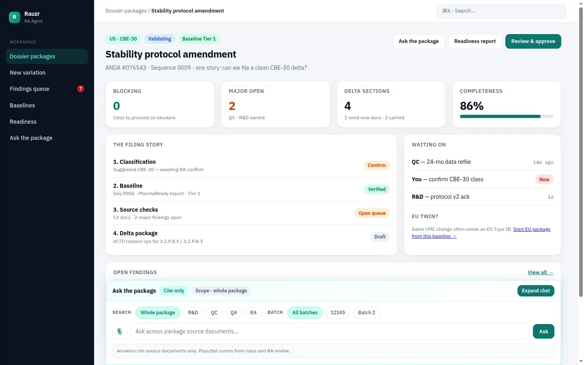Select the 12345 batch filter chip

pos(338,313)
